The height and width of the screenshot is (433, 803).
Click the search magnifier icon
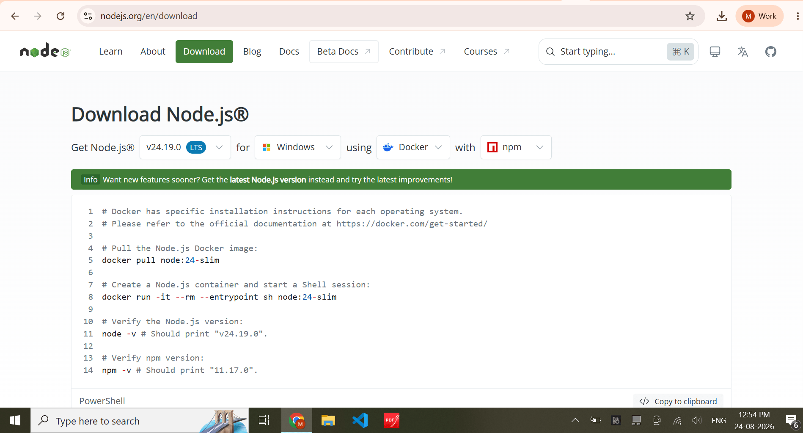tap(550, 52)
